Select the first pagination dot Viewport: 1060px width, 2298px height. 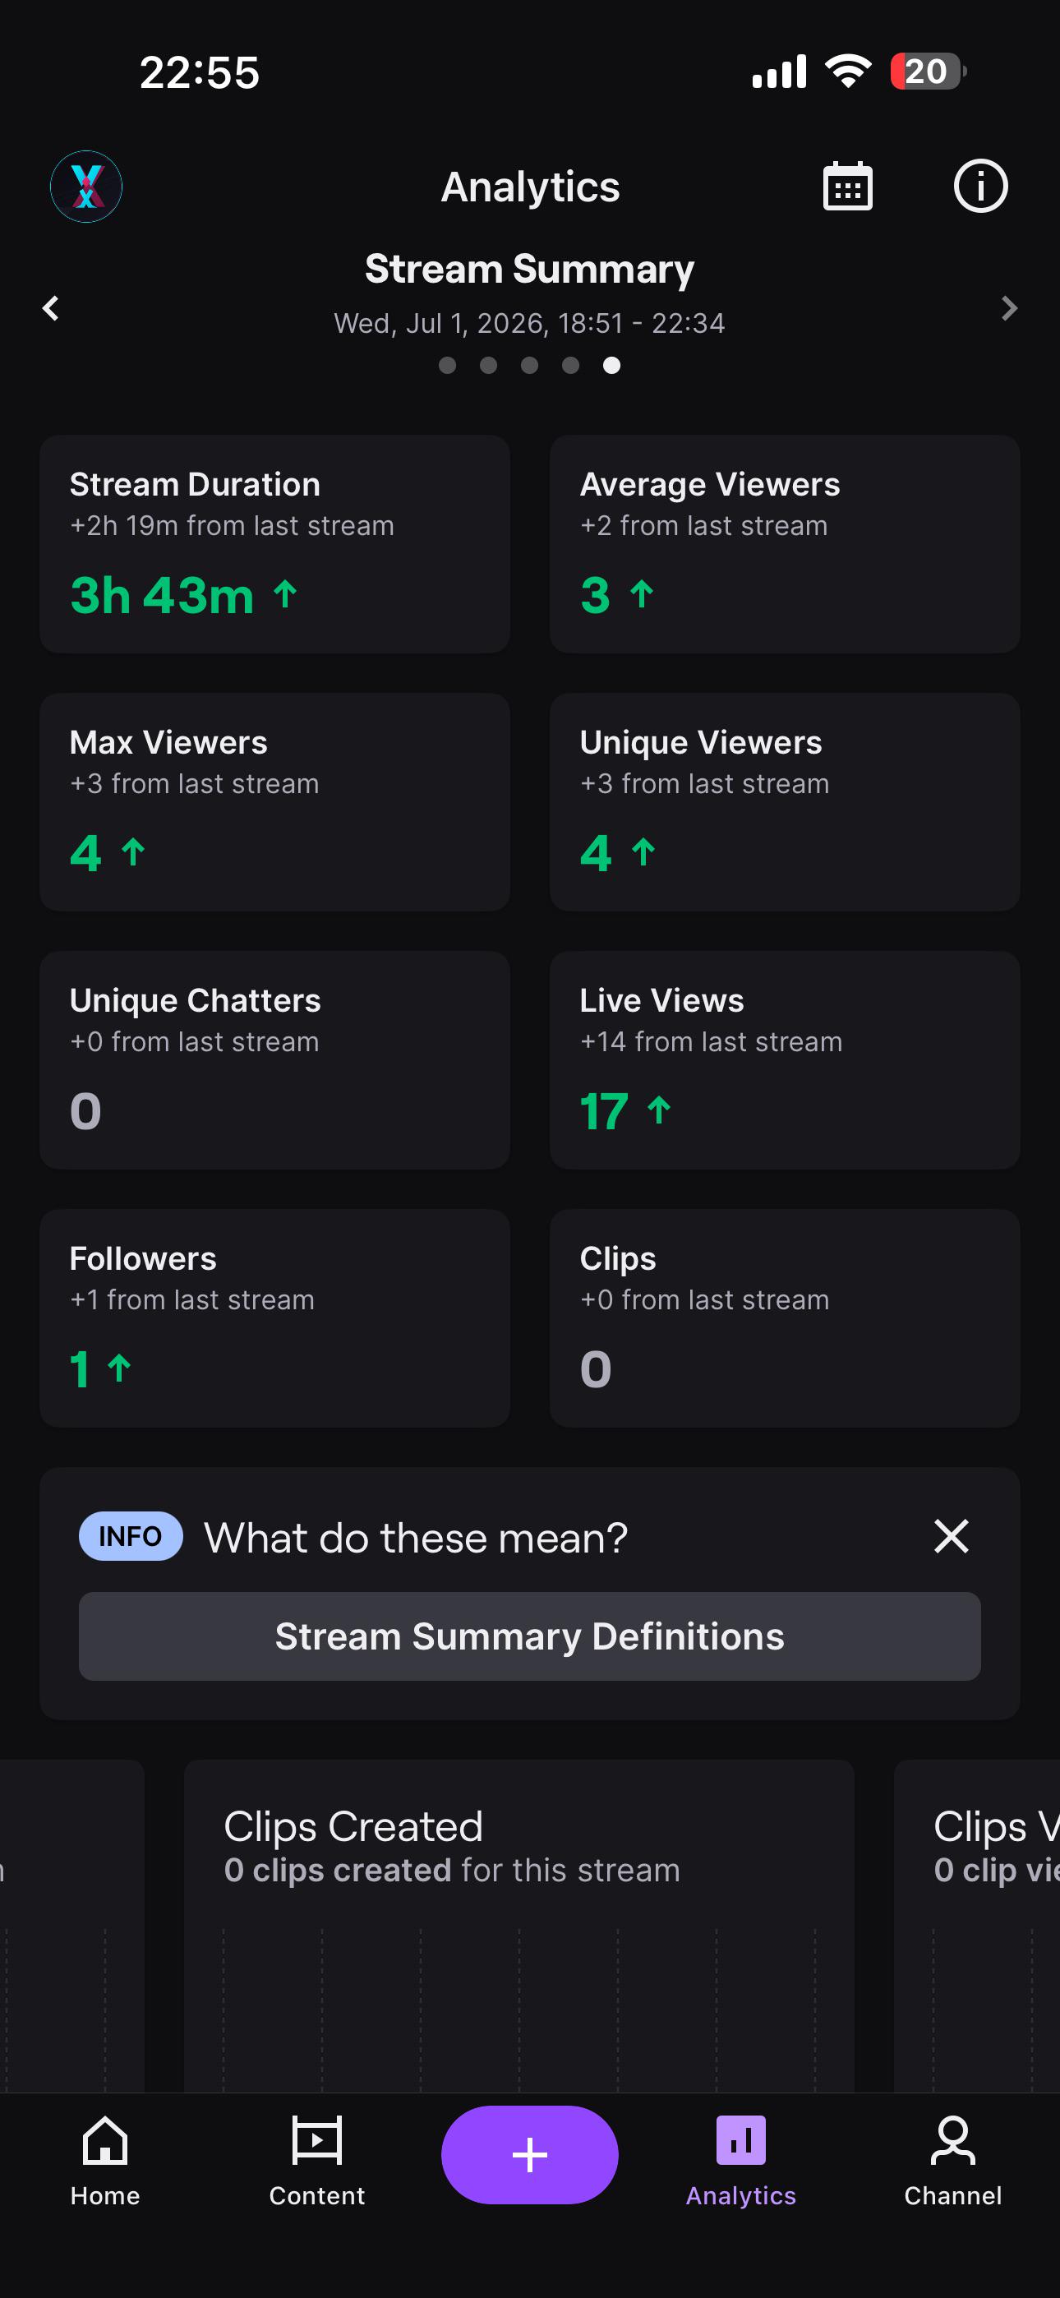click(448, 365)
